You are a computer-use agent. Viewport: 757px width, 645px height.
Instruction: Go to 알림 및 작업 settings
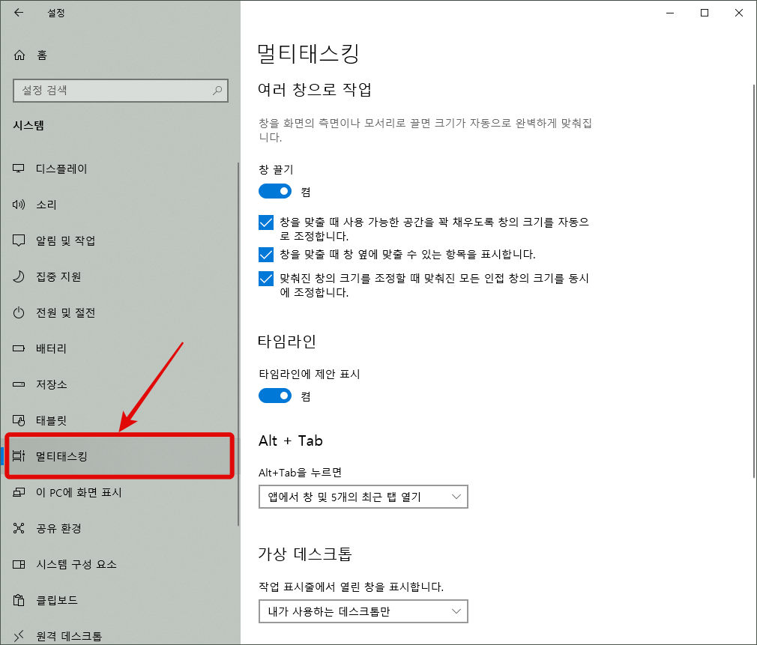point(120,240)
